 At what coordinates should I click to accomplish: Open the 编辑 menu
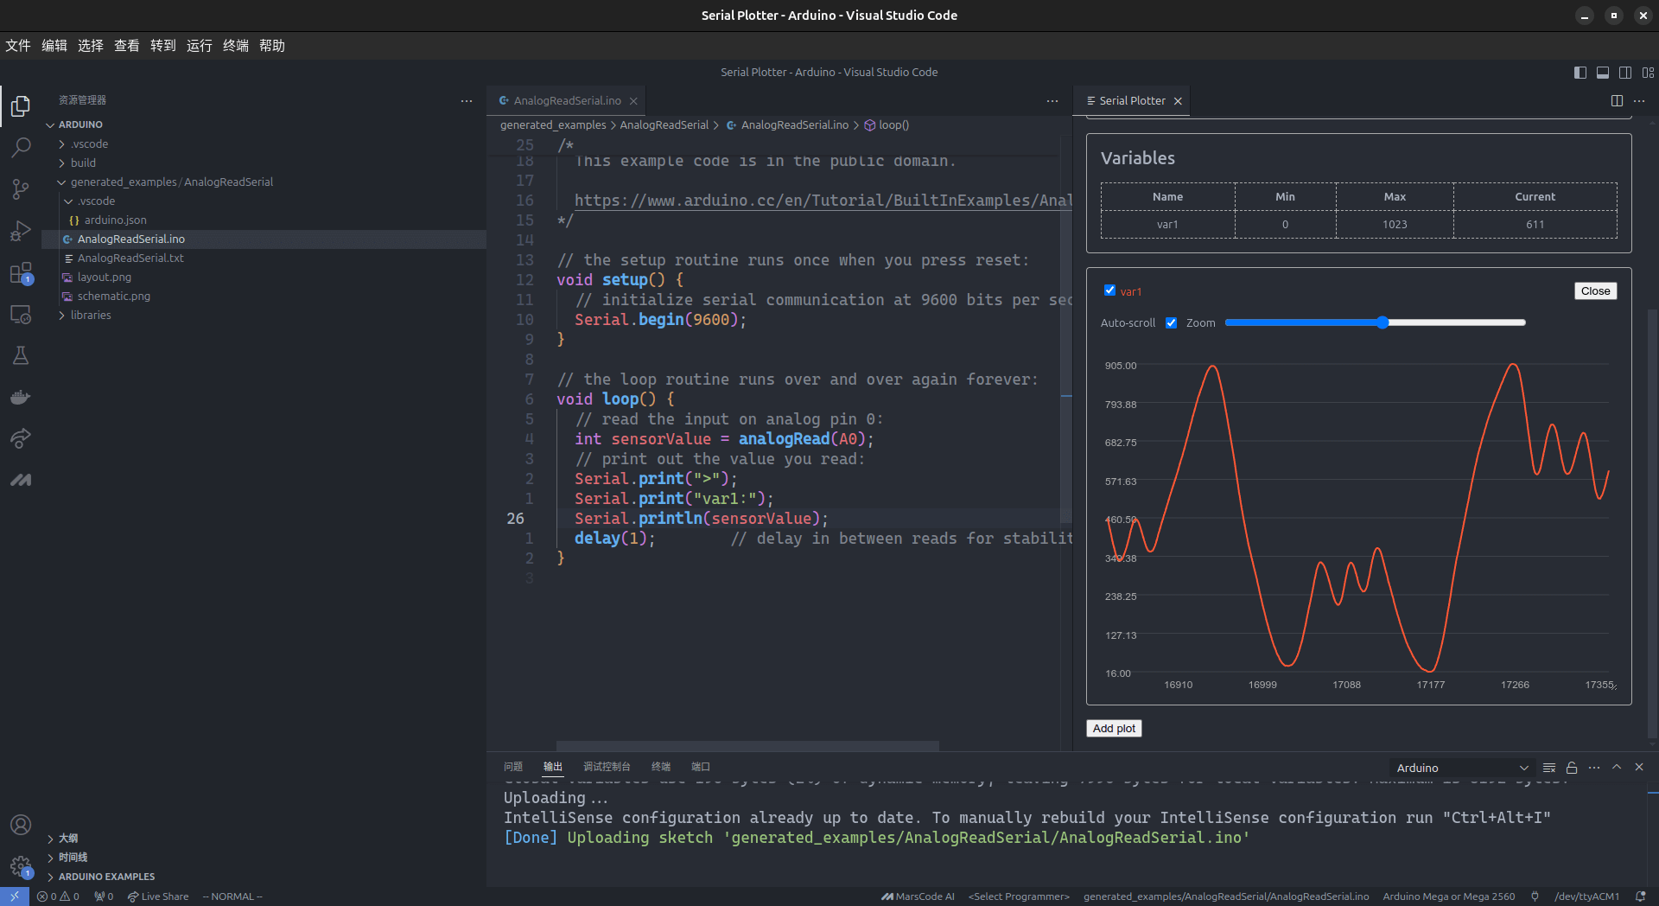tap(54, 46)
